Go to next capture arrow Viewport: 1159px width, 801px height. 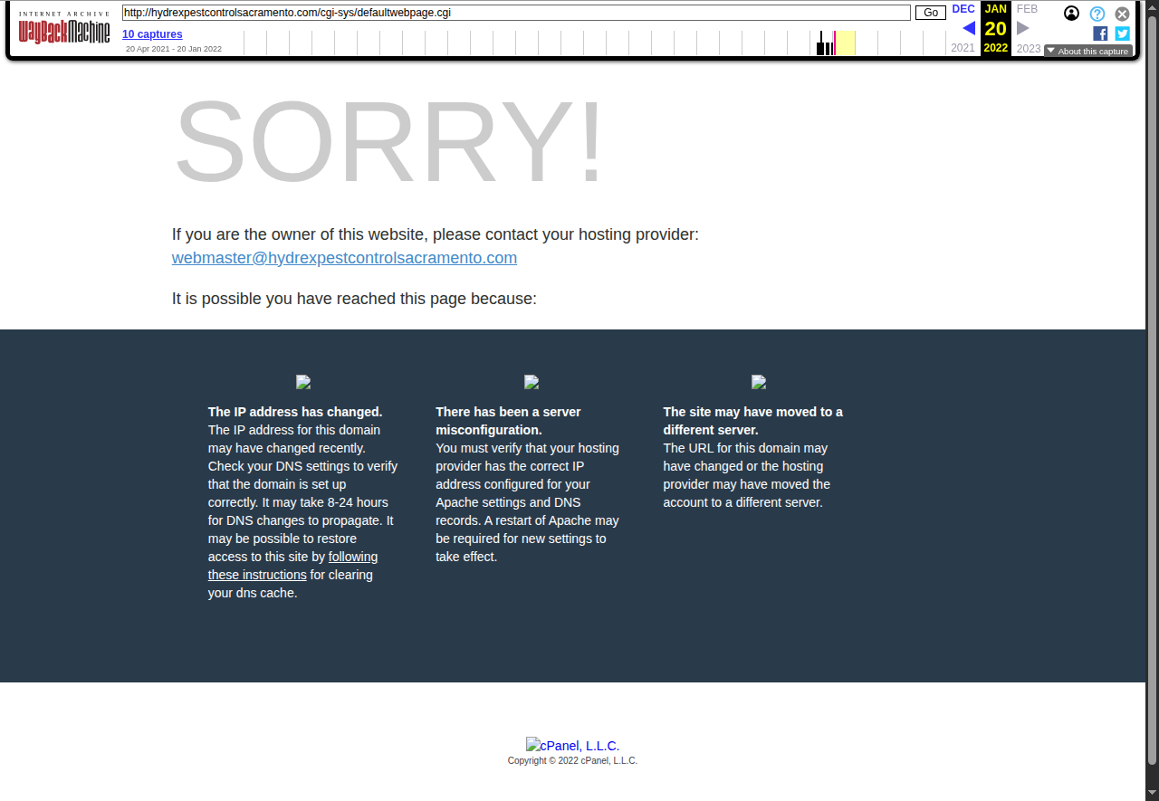(1023, 28)
